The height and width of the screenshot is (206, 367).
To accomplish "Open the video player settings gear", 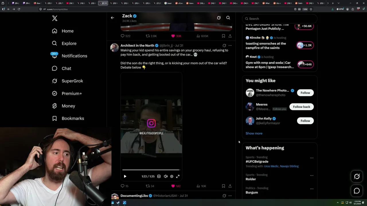I will point(172,177).
